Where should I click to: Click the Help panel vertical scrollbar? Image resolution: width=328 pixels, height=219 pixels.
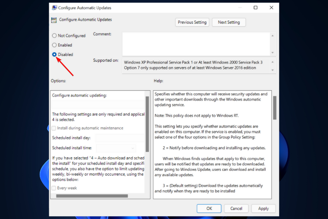point(275,107)
